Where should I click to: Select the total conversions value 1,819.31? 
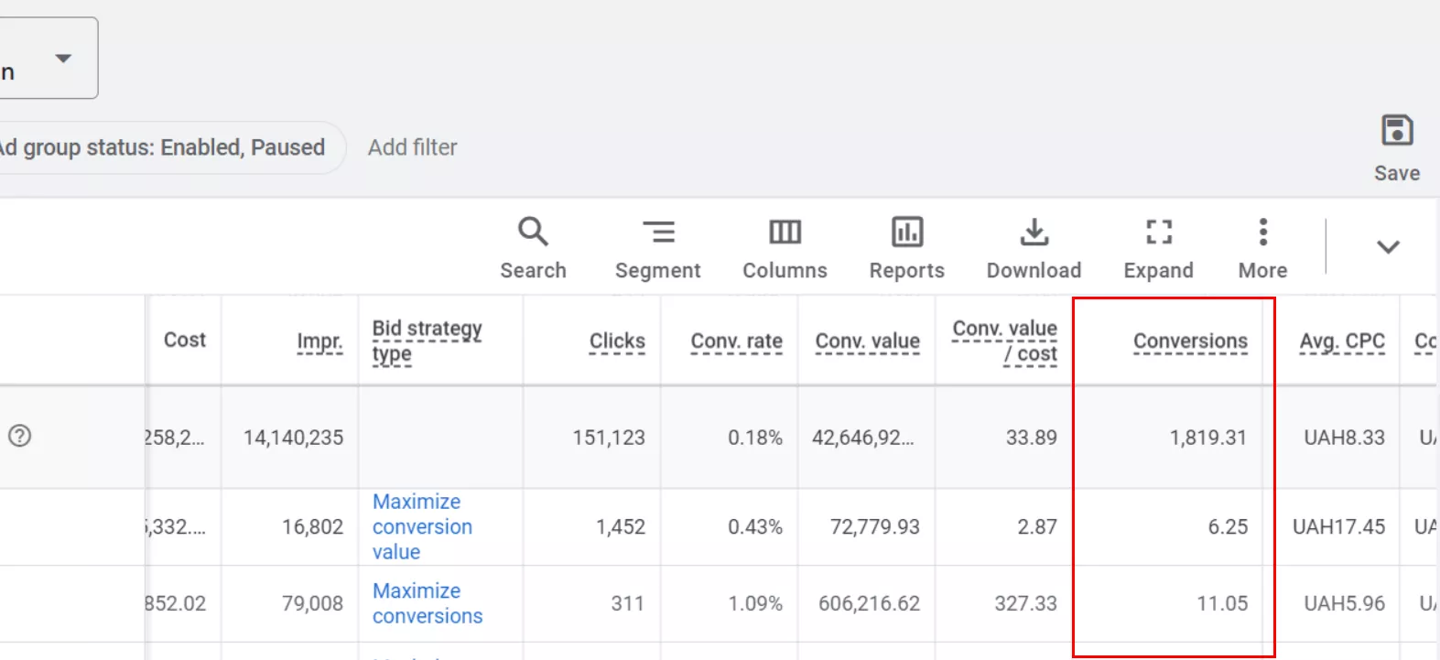coord(1207,438)
